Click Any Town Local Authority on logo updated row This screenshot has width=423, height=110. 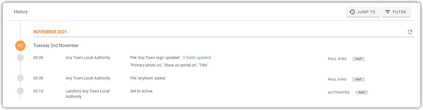88,58
